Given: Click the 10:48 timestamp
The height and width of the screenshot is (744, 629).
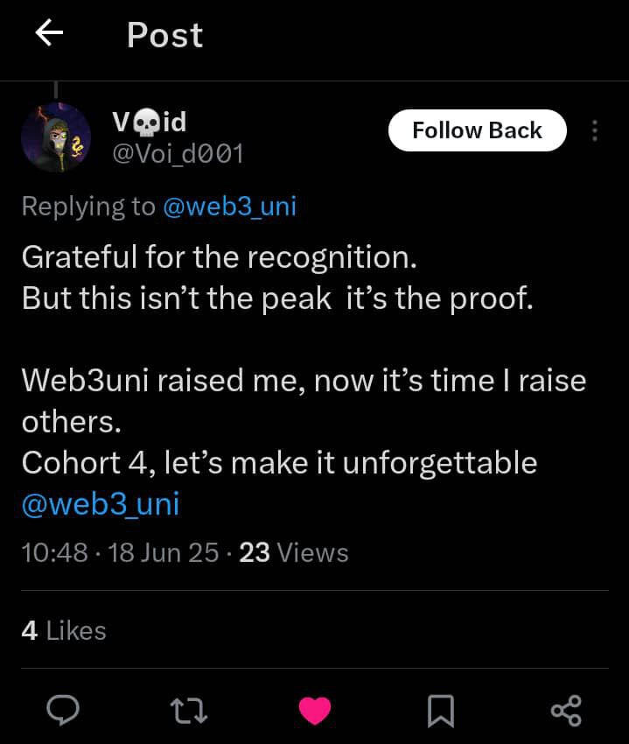Looking at the screenshot, I should (x=54, y=553).
